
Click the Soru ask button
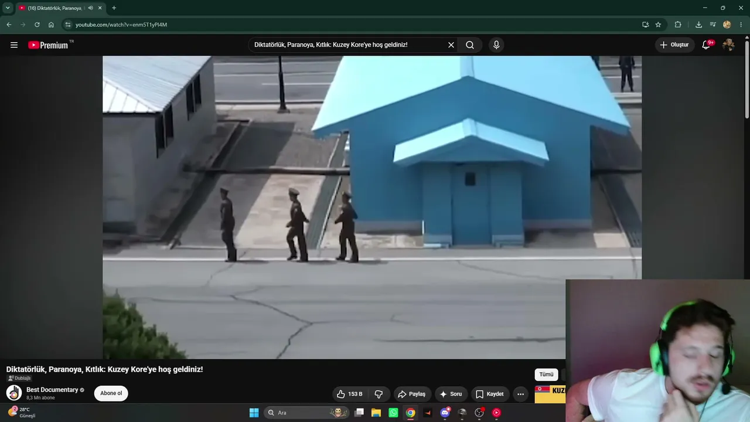[x=451, y=394]
